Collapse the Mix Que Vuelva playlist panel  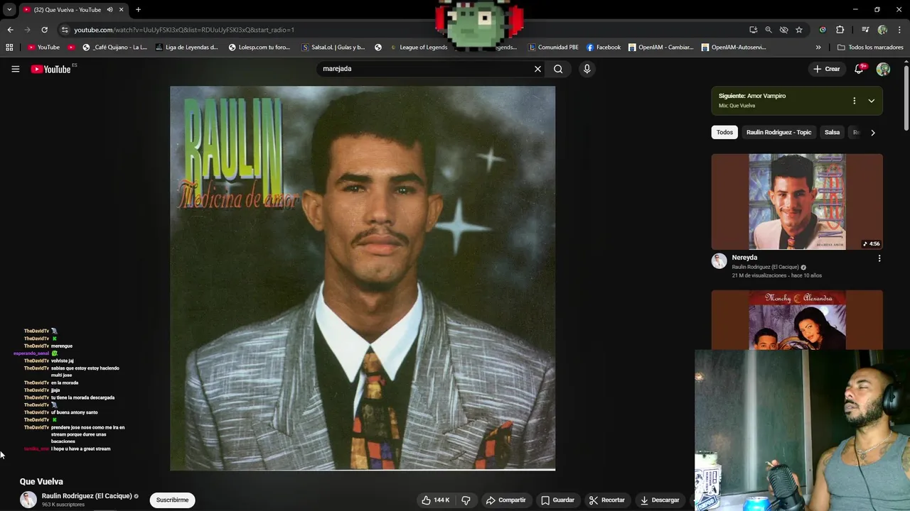tap(871, 101)
